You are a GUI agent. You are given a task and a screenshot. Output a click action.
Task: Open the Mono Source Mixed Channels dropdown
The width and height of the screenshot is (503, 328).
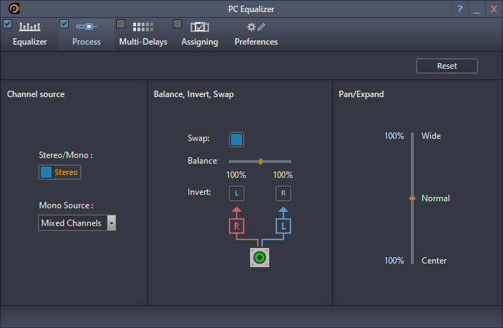tap(77, 223)
